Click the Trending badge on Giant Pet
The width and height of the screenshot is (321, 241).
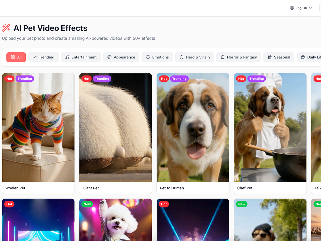pyautogui.click(x=102, y=79)
